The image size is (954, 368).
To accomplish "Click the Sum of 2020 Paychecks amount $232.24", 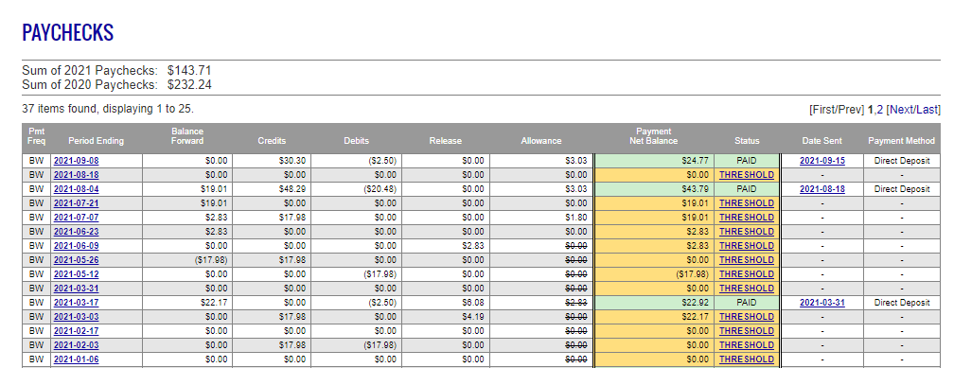I will point(189,84).
